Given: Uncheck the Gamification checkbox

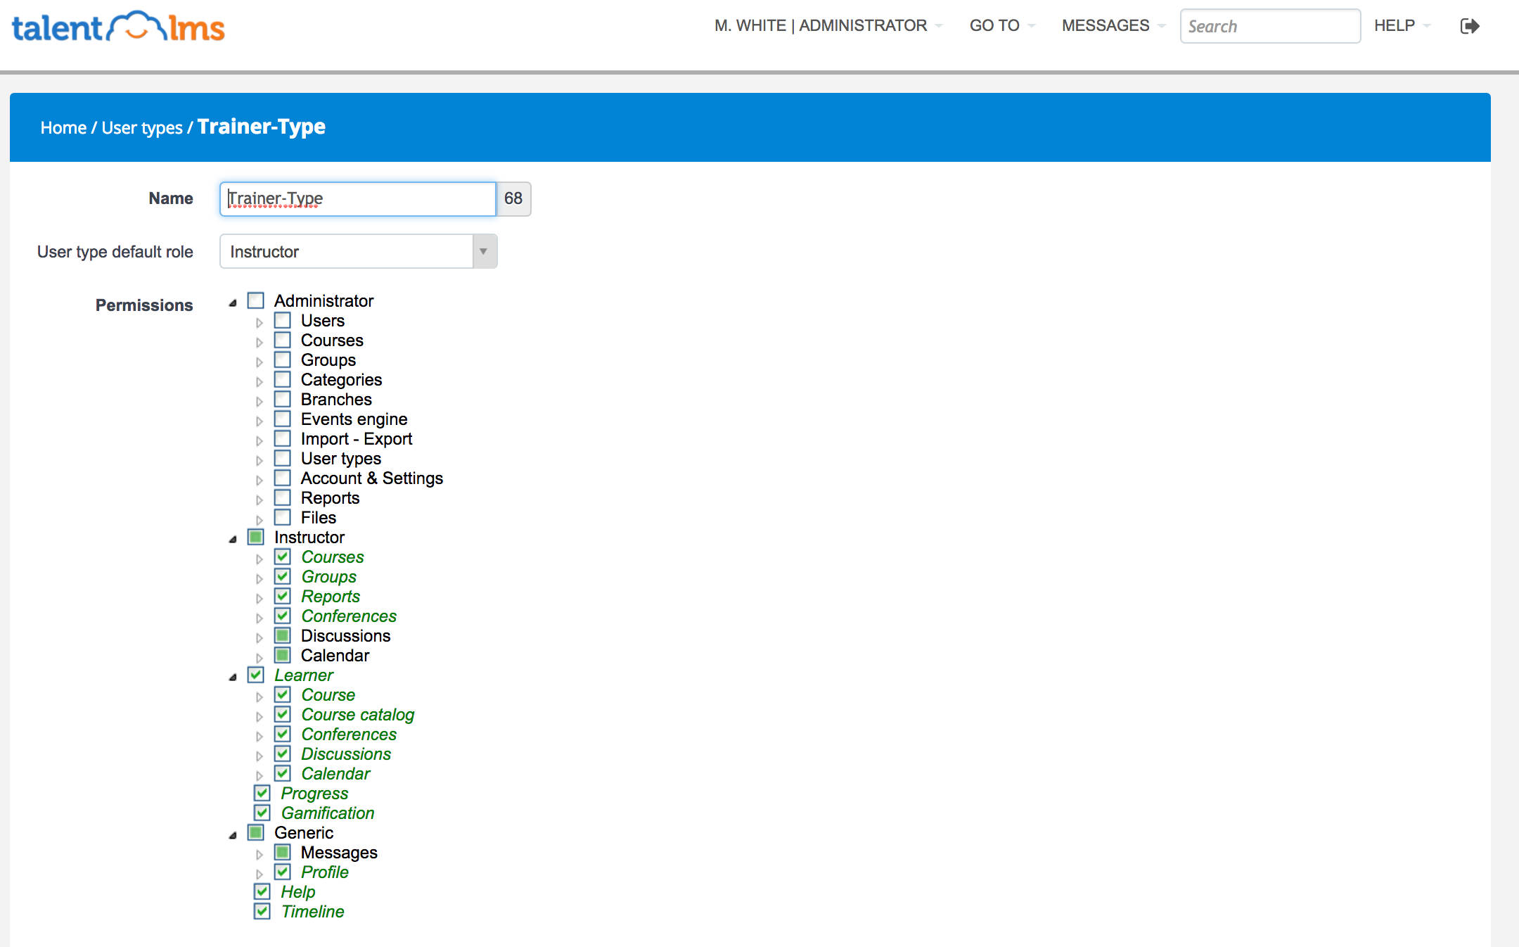Looking at the screenshot, I should (262, 813).
